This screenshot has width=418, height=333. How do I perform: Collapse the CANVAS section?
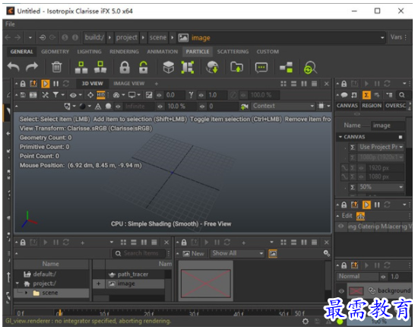tap(340, 137)
